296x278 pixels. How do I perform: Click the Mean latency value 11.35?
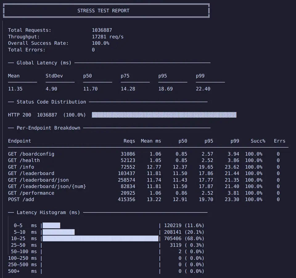(x=15, y=89)
